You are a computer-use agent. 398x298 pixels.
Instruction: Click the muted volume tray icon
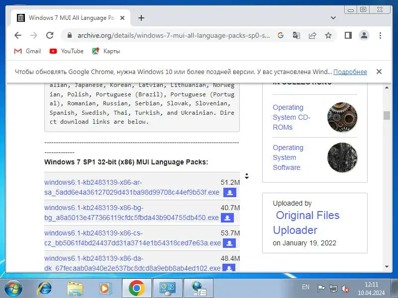pos(345,289)
